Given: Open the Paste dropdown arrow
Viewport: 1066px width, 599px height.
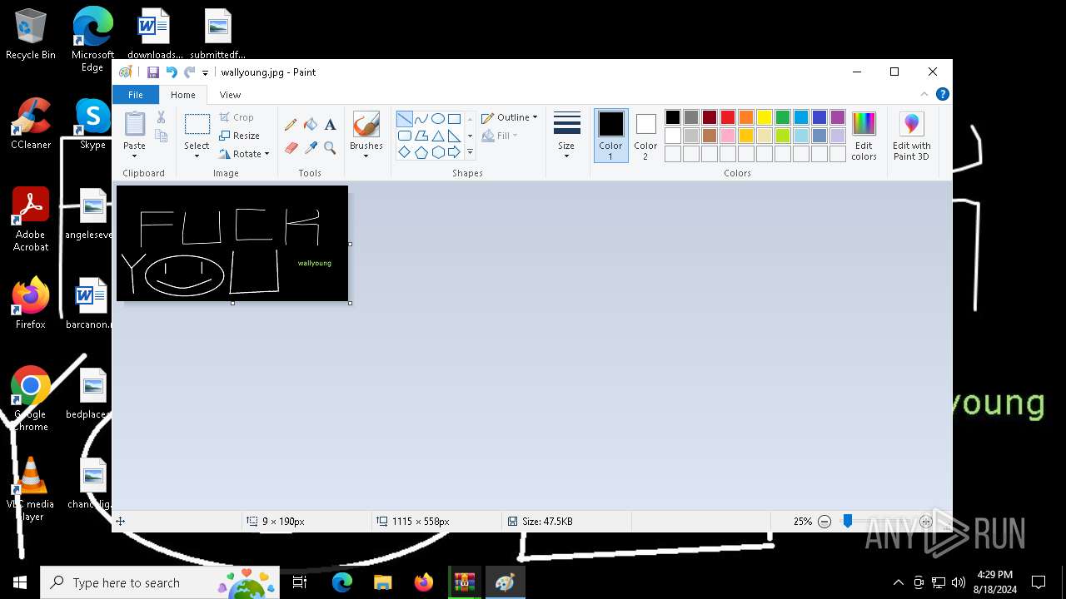Looking at the screenshot, I should 134,156.
